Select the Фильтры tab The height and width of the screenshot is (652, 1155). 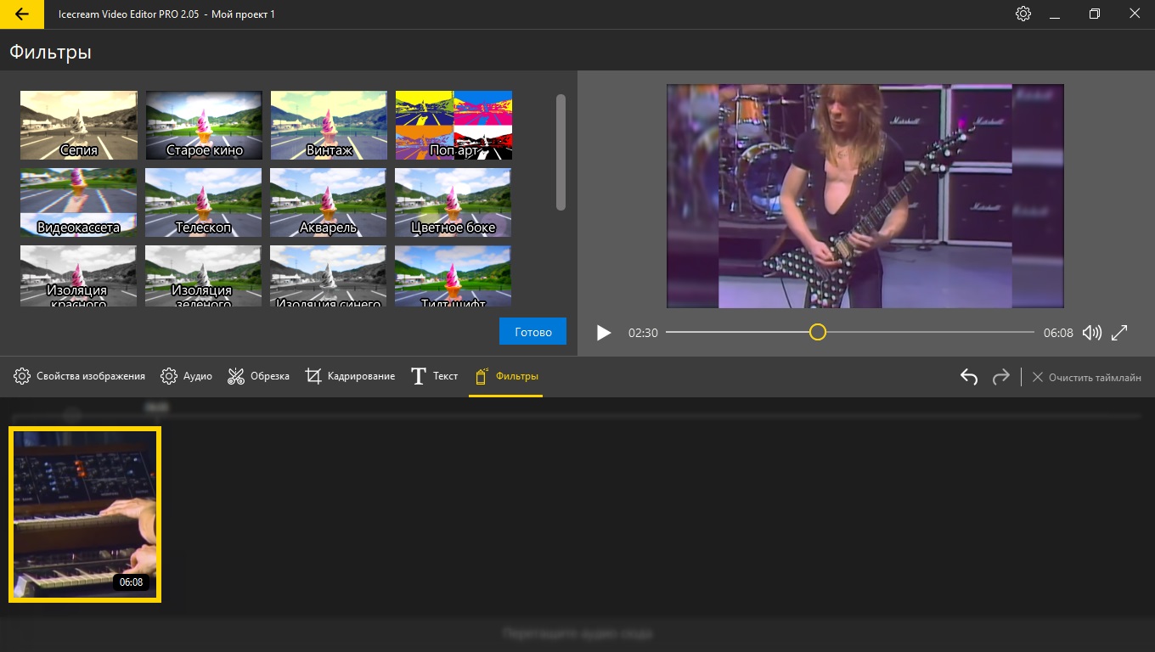(x=505, y=376)
